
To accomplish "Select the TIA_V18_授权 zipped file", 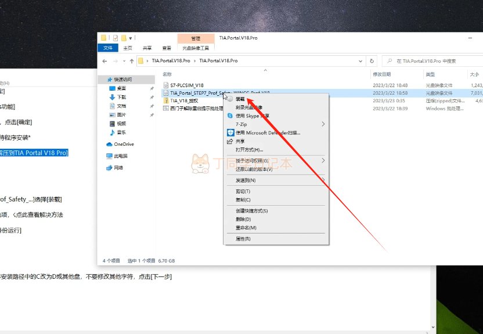I will click(x=184, y=100).
